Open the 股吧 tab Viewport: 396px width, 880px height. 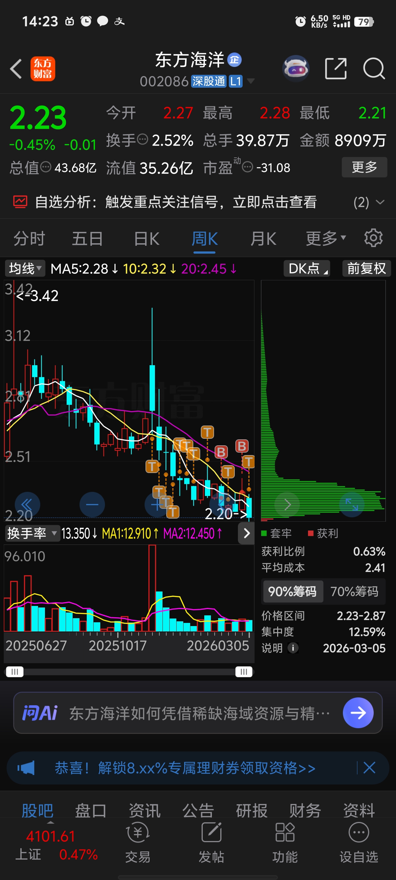[37, 811]
